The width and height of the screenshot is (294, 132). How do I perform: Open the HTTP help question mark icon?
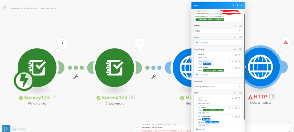click(237, 5)
